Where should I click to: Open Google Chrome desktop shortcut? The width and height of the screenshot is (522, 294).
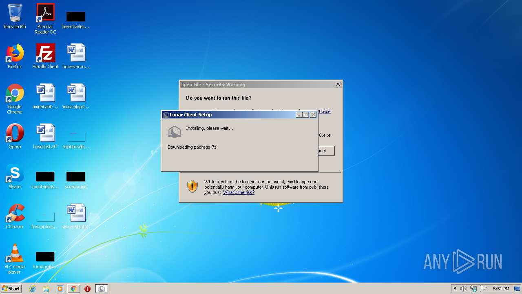tap(15, 99)
